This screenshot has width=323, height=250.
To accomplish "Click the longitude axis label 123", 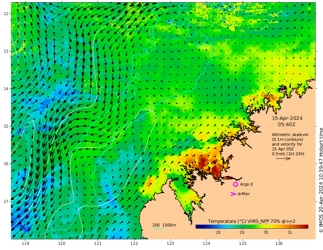I will 170,243.
